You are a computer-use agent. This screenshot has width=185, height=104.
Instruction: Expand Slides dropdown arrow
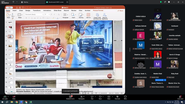[x=22, y=15]
